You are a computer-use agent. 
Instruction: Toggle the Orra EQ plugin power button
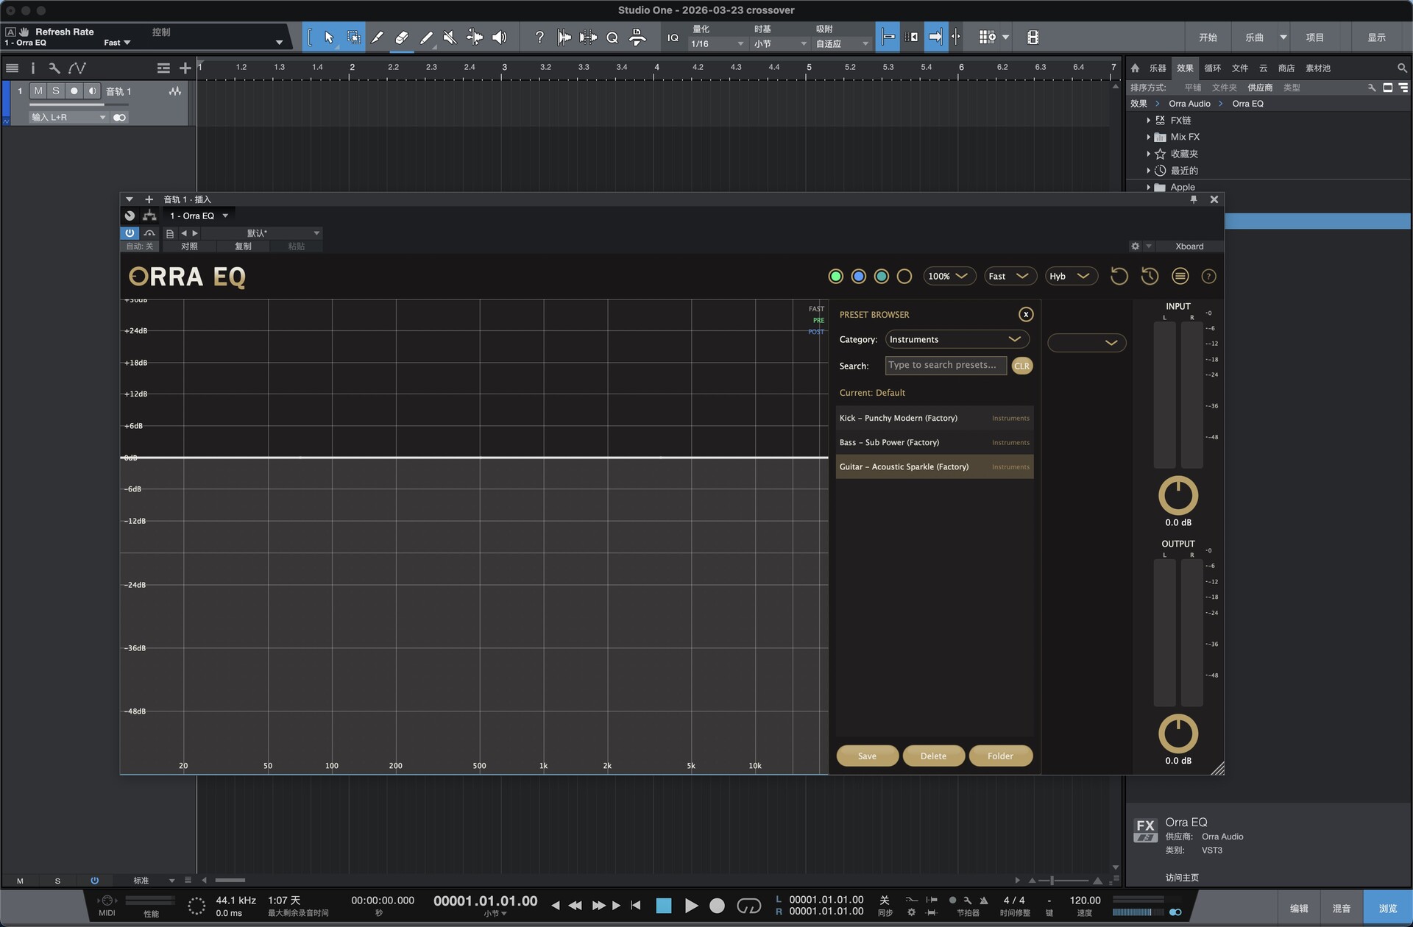[x=130, y=233]
